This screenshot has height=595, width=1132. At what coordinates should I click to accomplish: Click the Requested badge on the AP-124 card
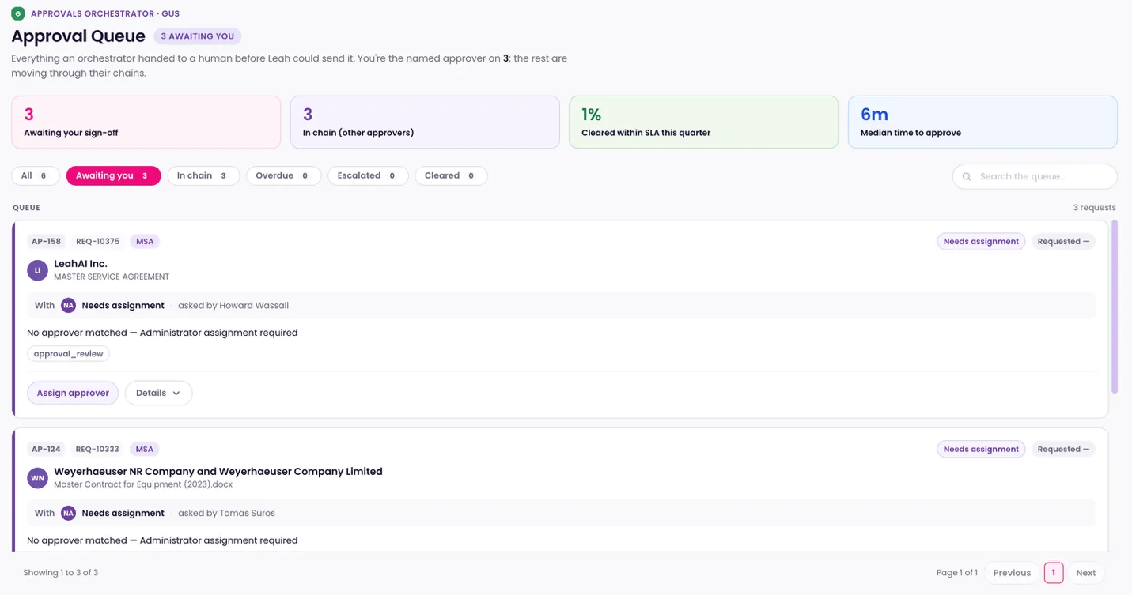(x=1063, y=449)
